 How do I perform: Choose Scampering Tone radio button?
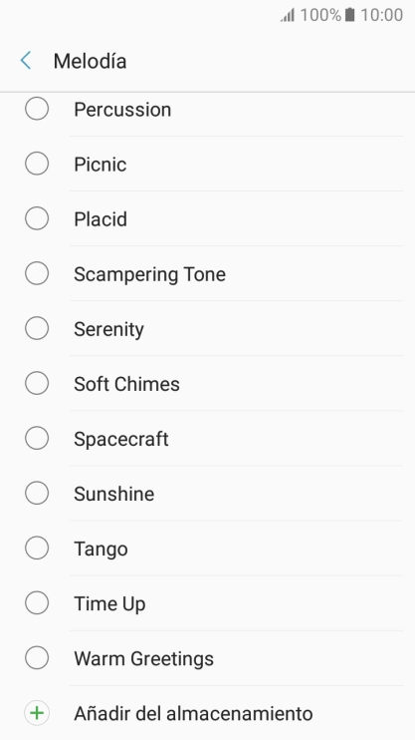37,273
